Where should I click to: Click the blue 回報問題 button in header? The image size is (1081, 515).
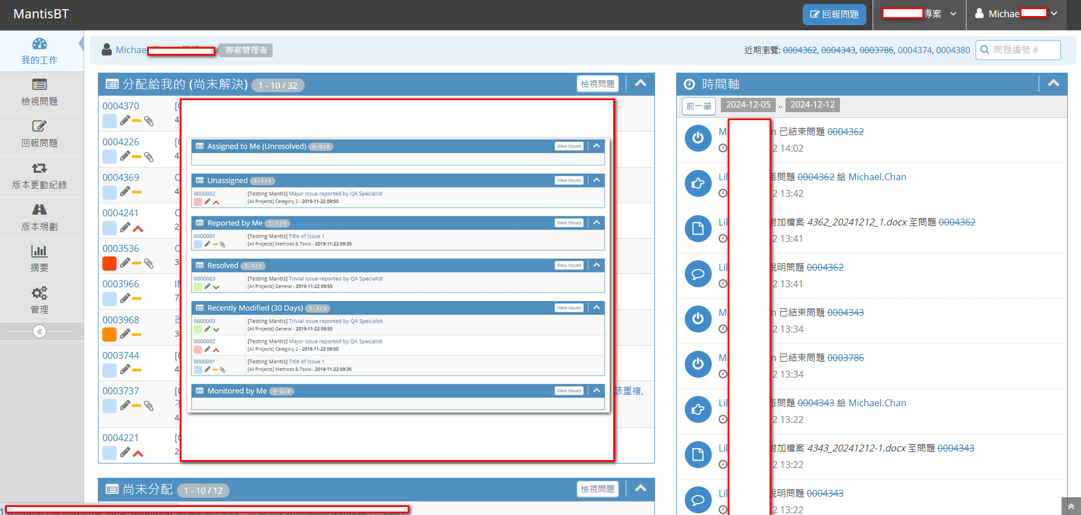click(x=834, y=14)
